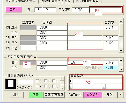Viewport: 126px width, 103px height.
Task: Click the up arrow beside the taper checkboxes
Action: pos(62,79)
